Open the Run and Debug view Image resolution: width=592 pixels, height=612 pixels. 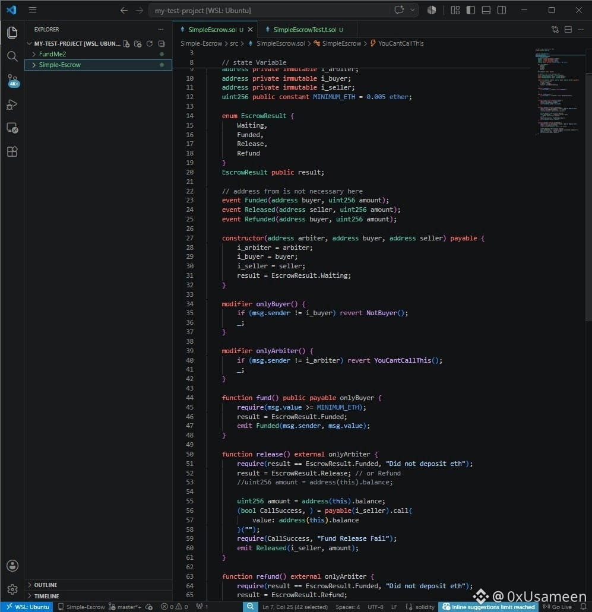click(x=12, y=104)
